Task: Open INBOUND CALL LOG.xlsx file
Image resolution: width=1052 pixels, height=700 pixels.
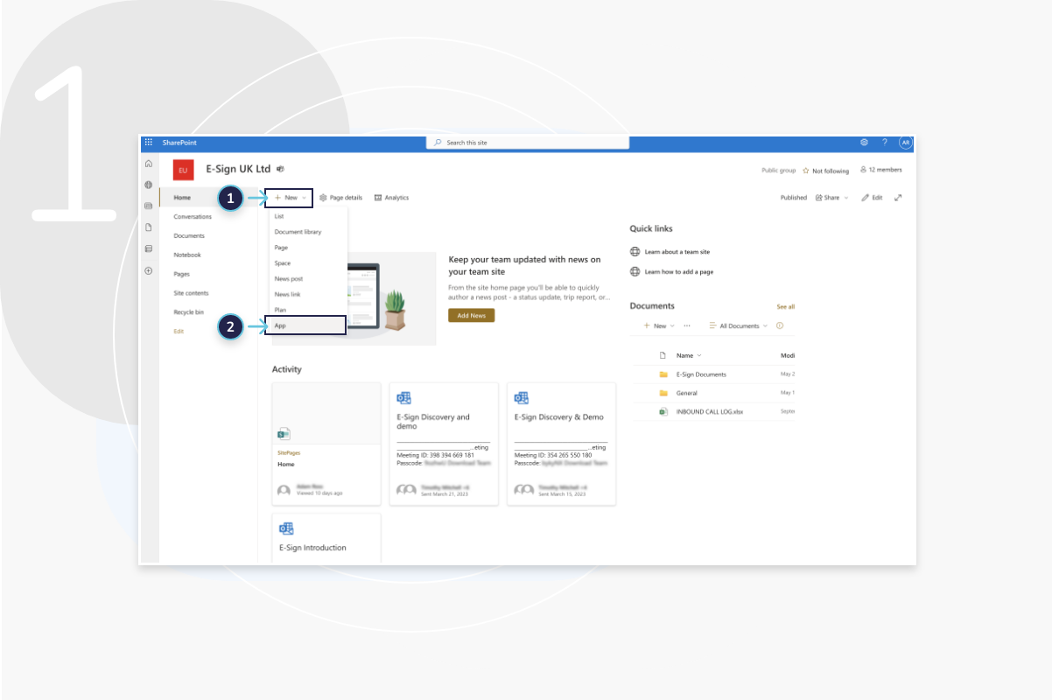Action: 710,411
